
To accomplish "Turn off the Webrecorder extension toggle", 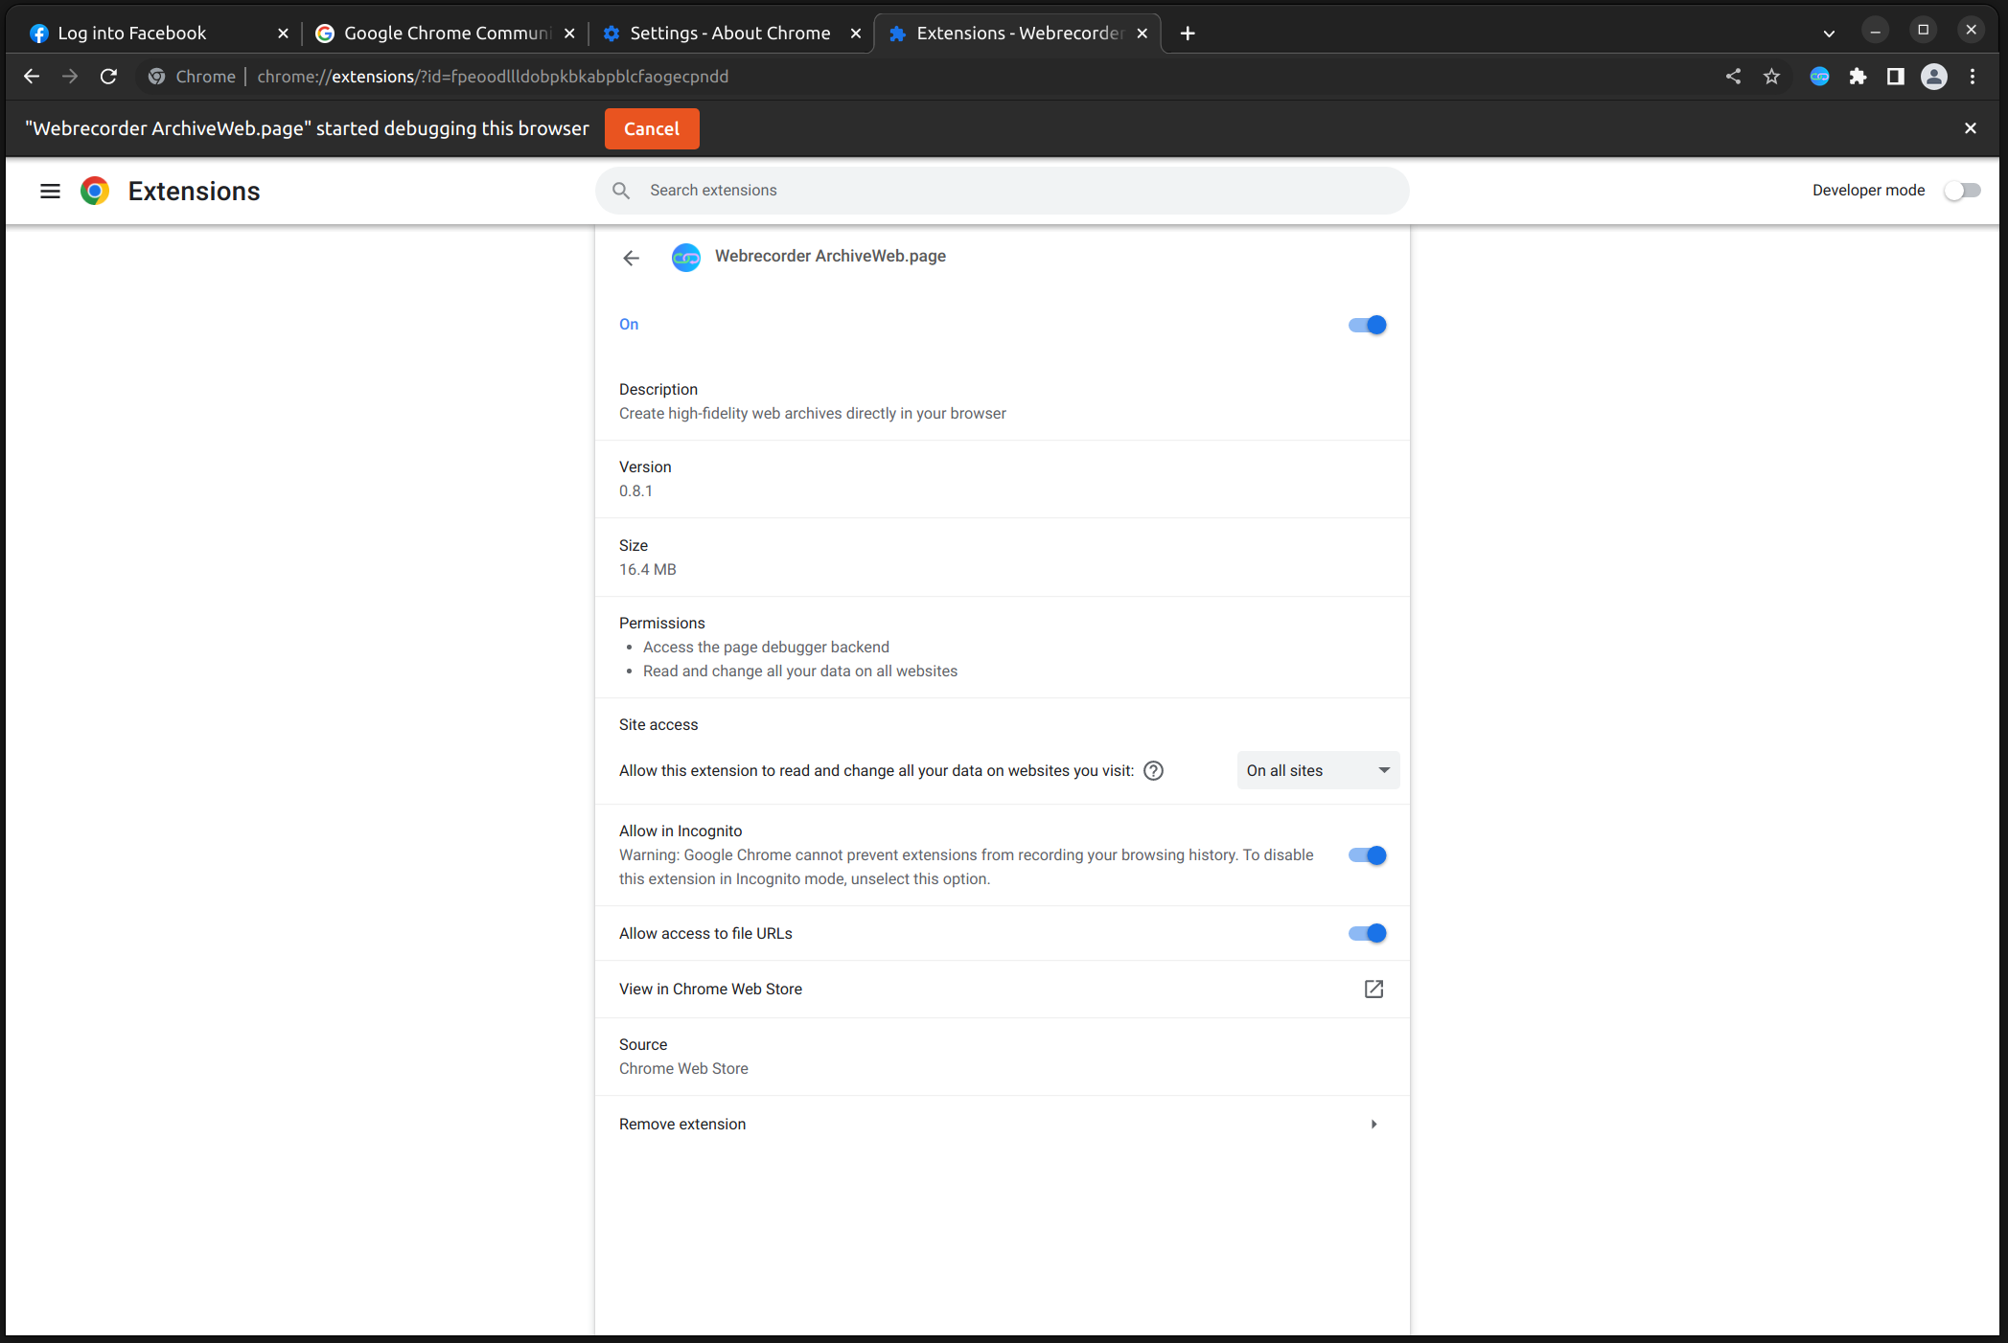I will coord(1367,325).
